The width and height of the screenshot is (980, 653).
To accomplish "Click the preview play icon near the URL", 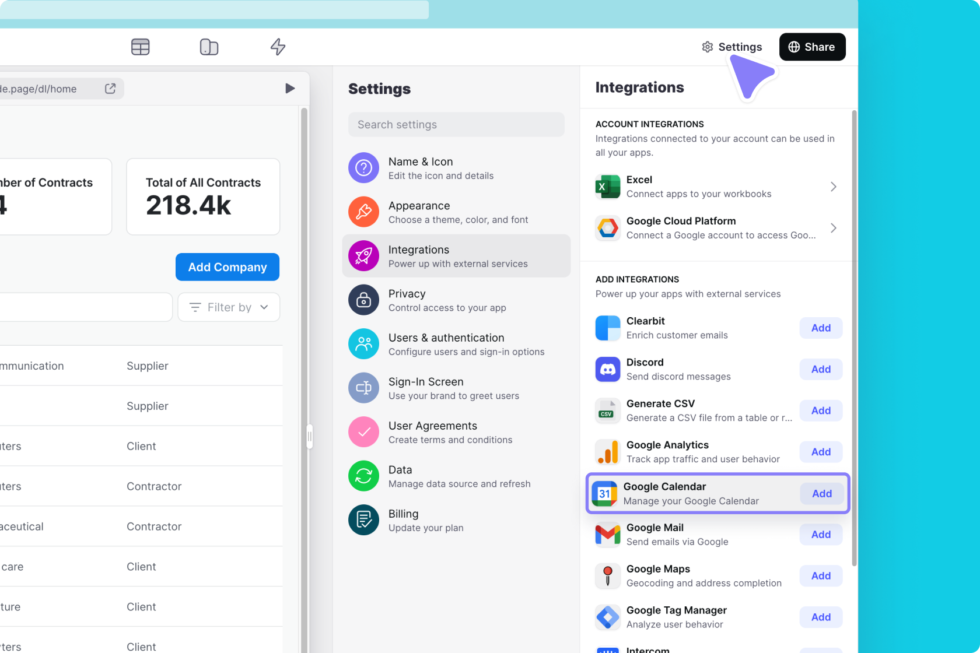I will pos(290,88).
